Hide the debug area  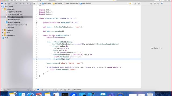(34, 90)
